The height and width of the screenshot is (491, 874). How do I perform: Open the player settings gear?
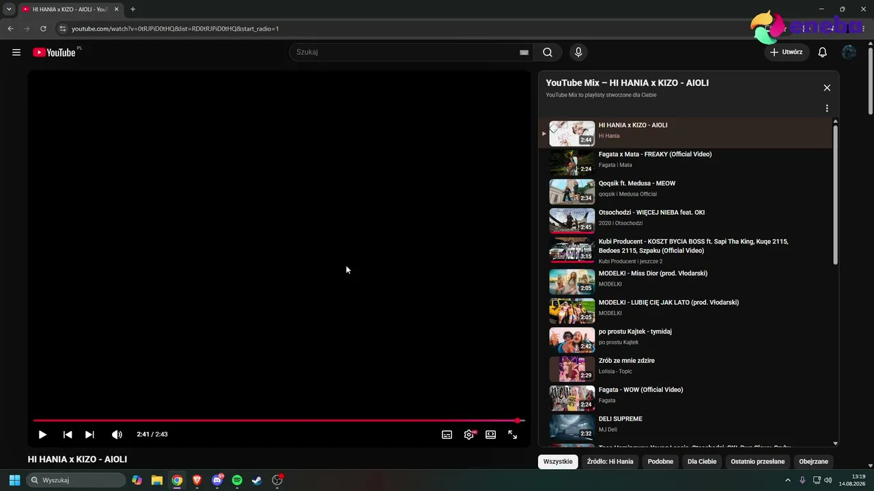click(x=469, y=434)
